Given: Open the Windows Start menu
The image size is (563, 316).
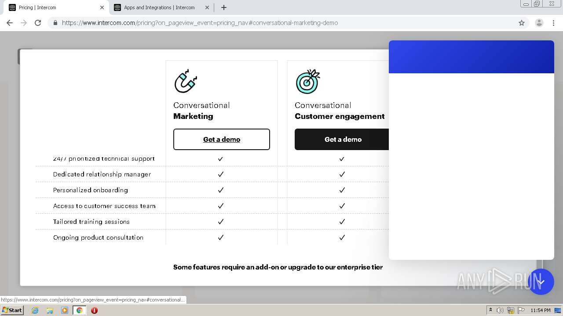Looking at the screenshot, I should (12, 310).
